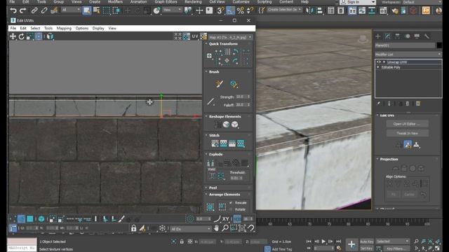Select Rotate tool in Edit UVWs toolbar
This screenshot has width=449, height=252.
point(21,36)
